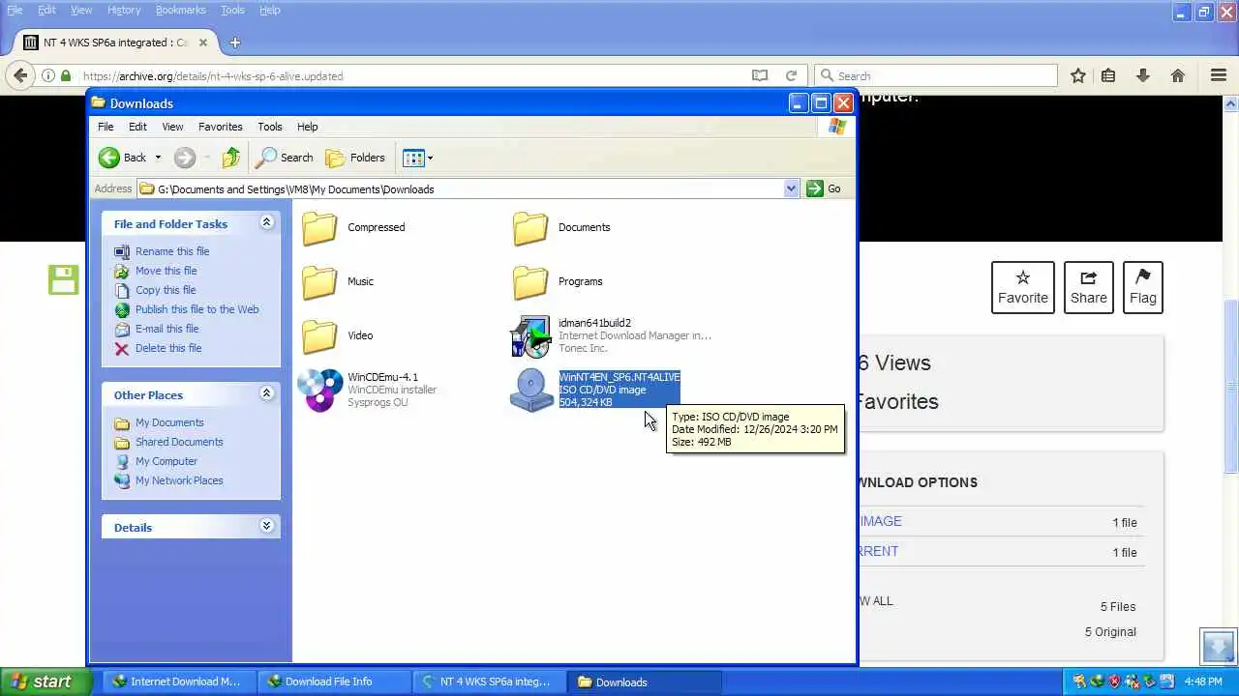Open the Tools menu of Downloads window
The width and height of the screenshot is (1239, 696).
click(270, 127)
